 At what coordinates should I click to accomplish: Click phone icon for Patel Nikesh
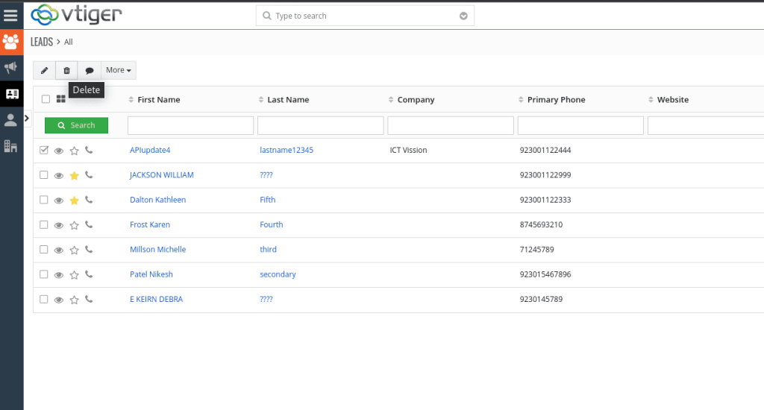coord(89,274)
